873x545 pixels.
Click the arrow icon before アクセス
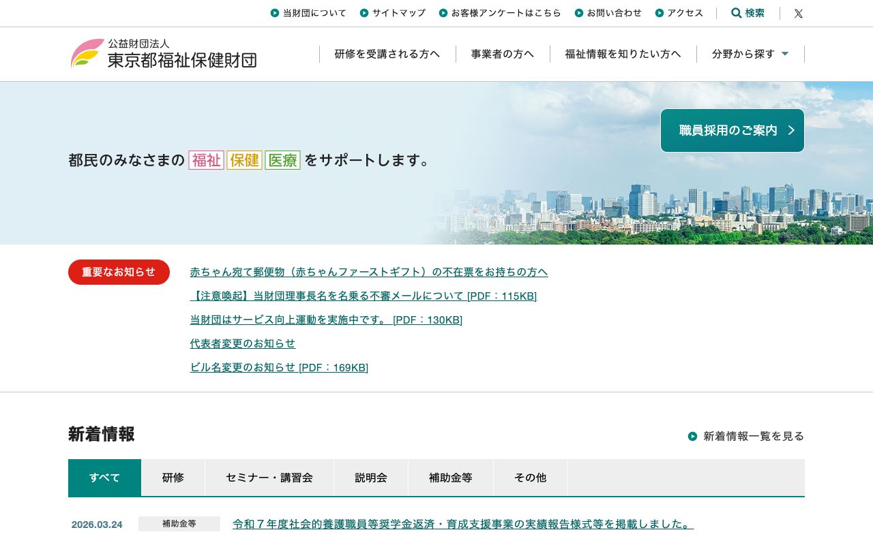(659, 13)
